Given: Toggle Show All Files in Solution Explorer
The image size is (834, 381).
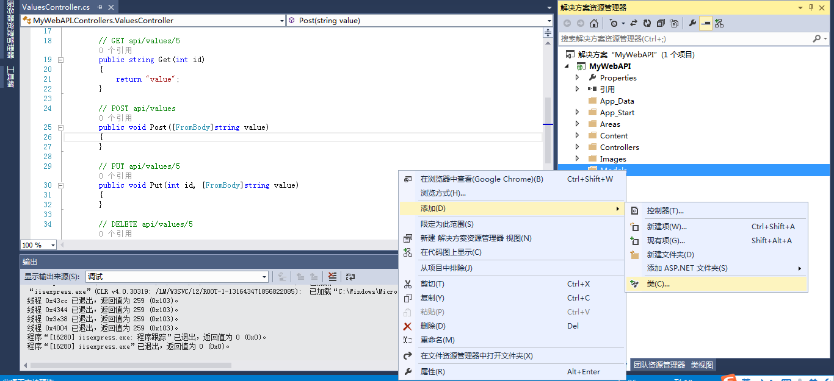Looking at the screenshot, I should click(x=674, y=23).
